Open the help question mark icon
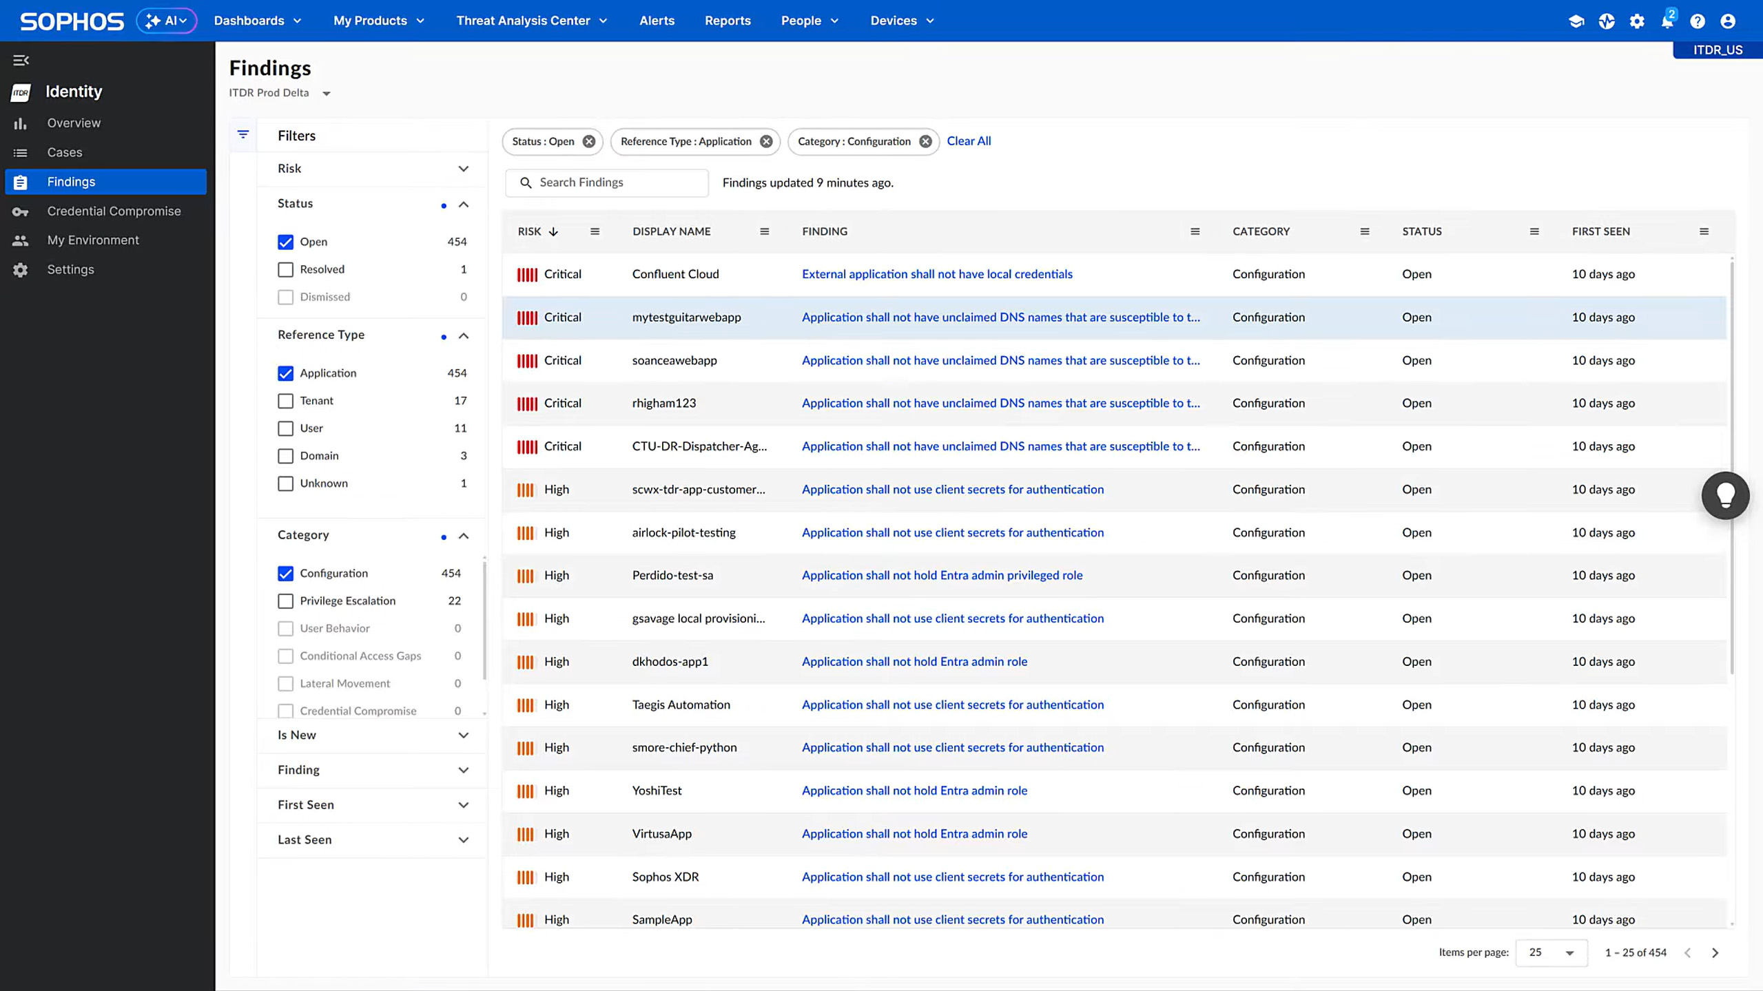Image resolution: width=1763 pixels, height=991 pixels. point(1697,21)
